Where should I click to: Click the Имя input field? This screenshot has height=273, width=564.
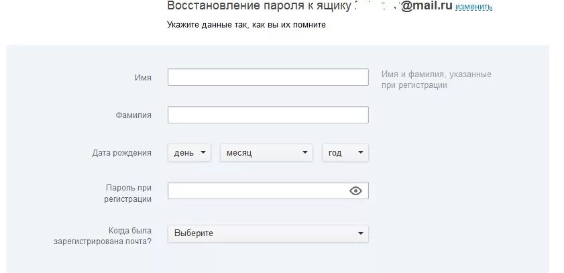[x=268, y=77]
